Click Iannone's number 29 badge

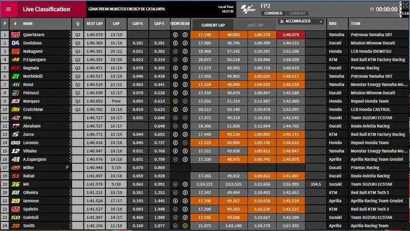(x=15, y=201)
